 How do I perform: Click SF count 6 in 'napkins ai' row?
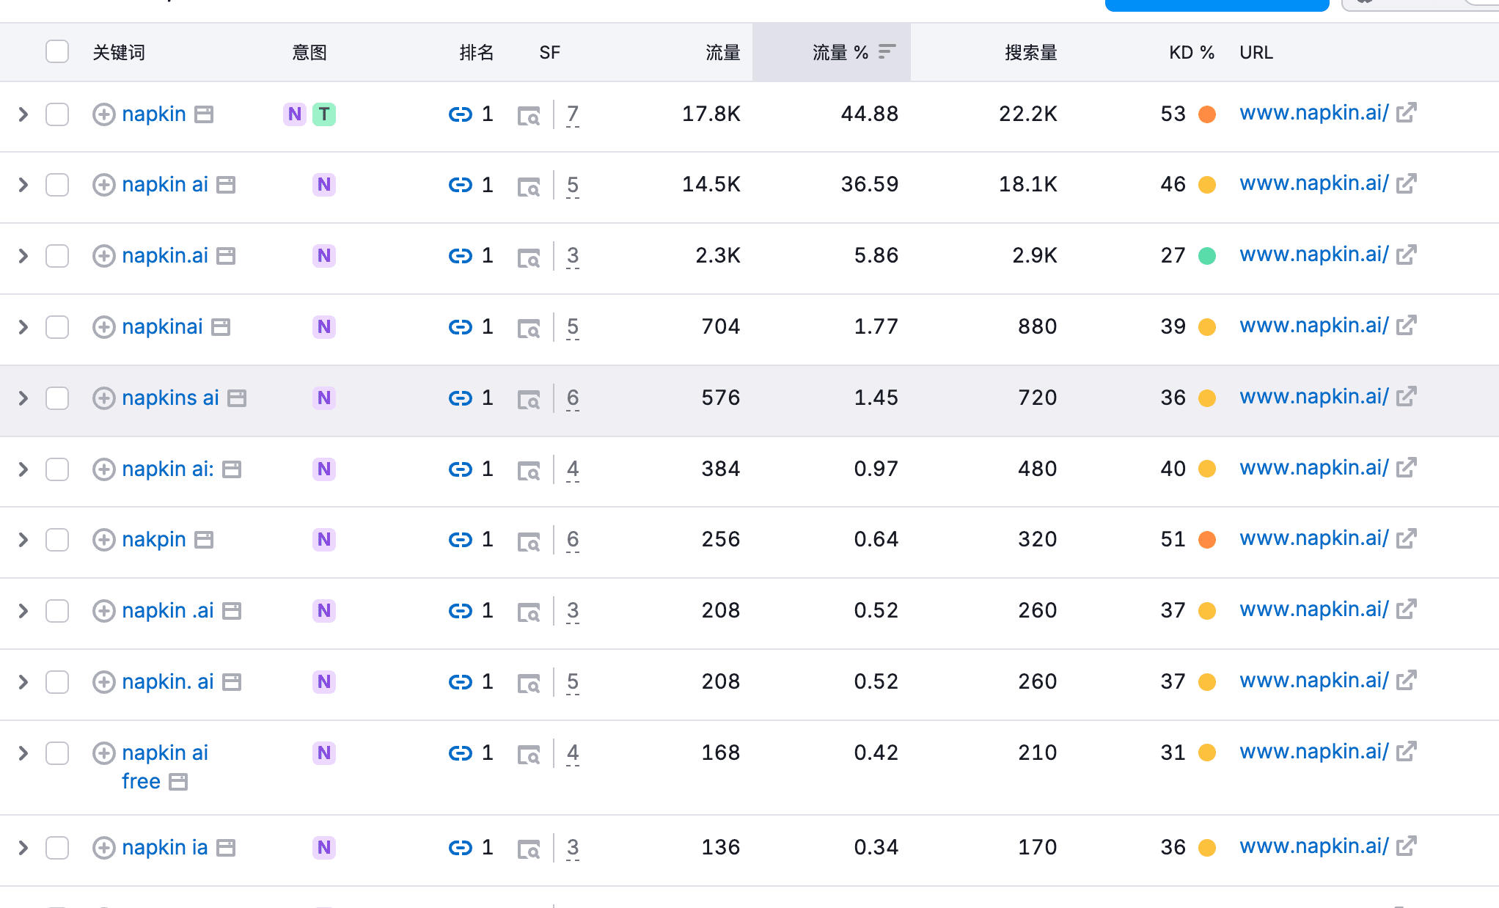coord(573,398)
